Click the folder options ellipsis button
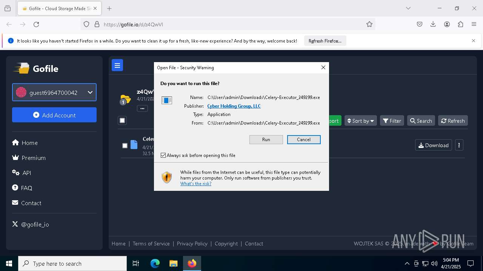 pos(142,108)
